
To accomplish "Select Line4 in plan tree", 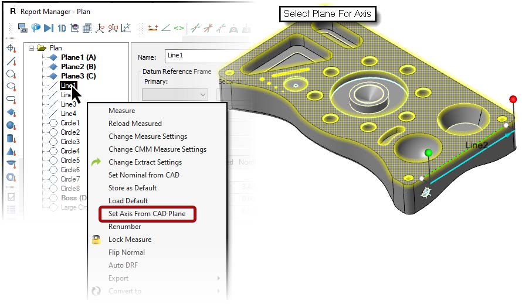I will coord(68,114).
